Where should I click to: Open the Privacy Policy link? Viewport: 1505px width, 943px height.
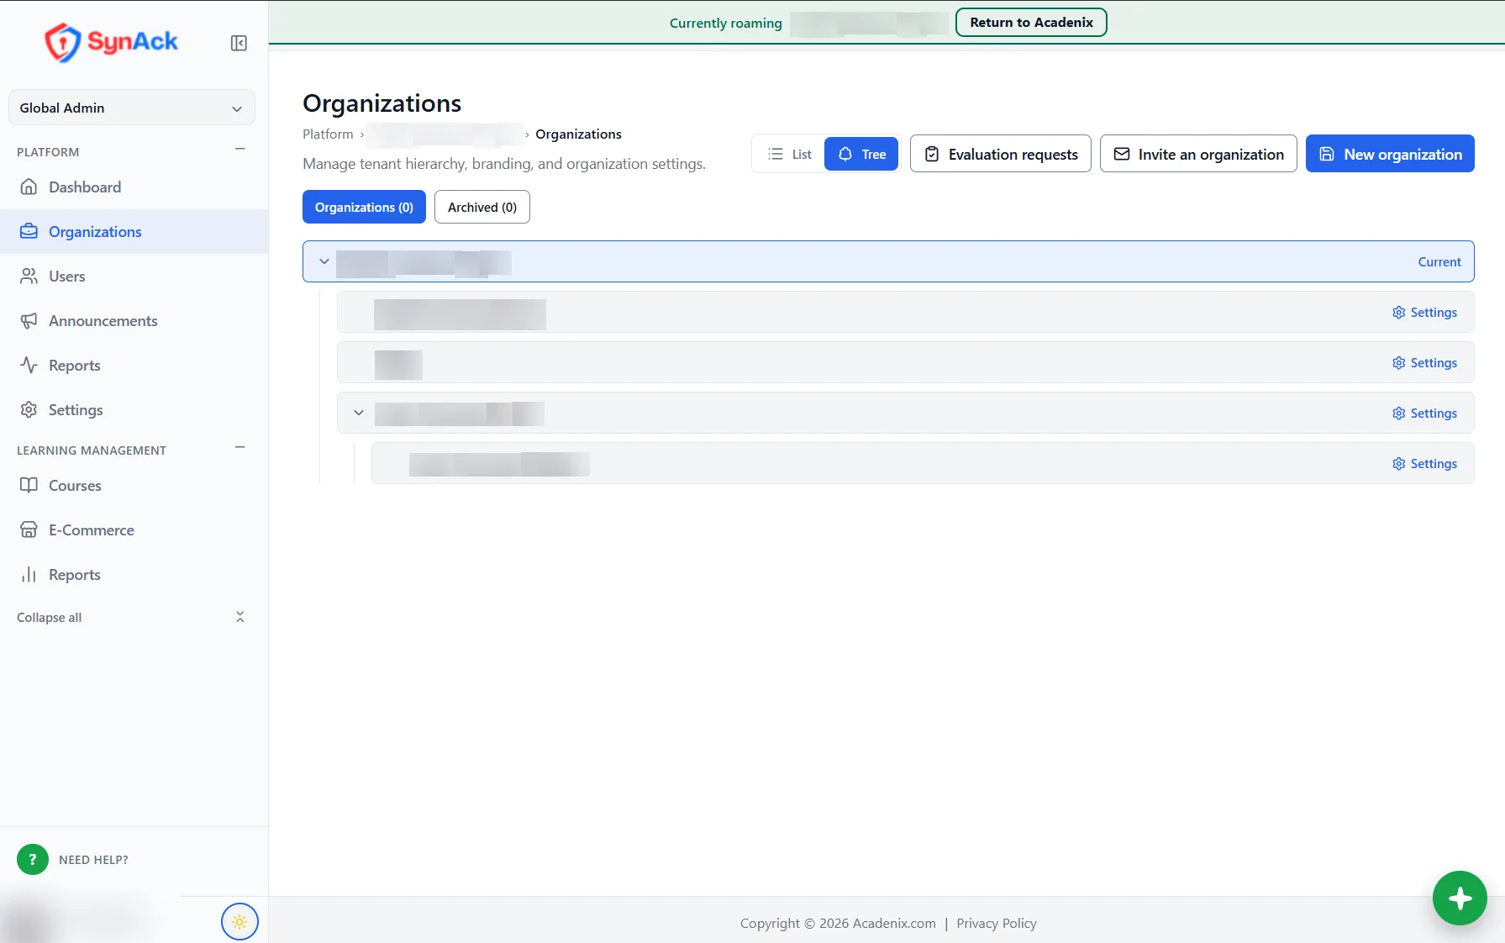tap(996, 923)
